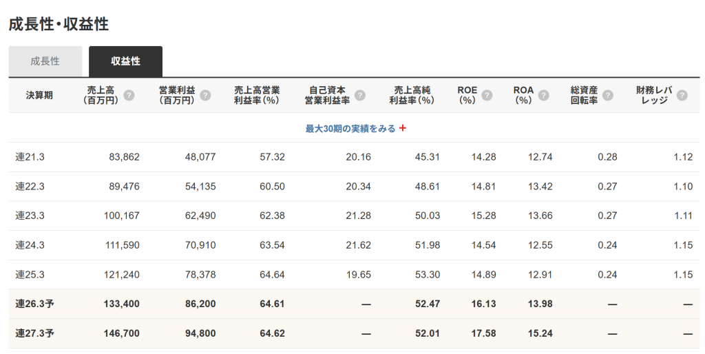Click equity operating margin value 20.16
This screenshot has height=354, width=705.
click(x=359, y=157)
